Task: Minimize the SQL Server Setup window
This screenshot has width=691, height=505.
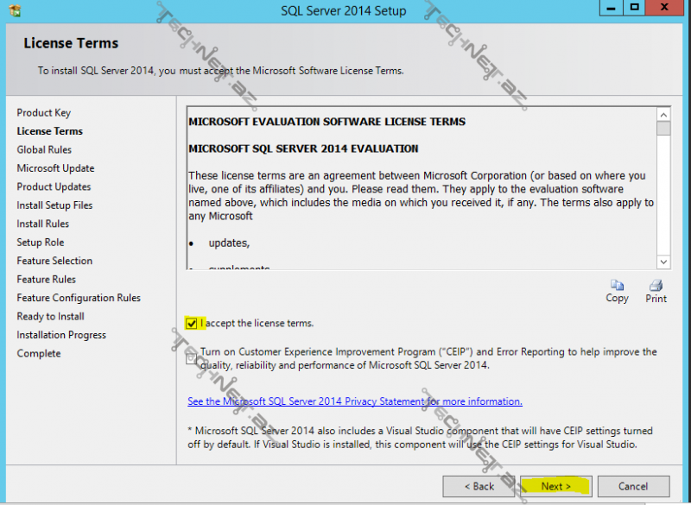Action: click(x=609, y=8)
